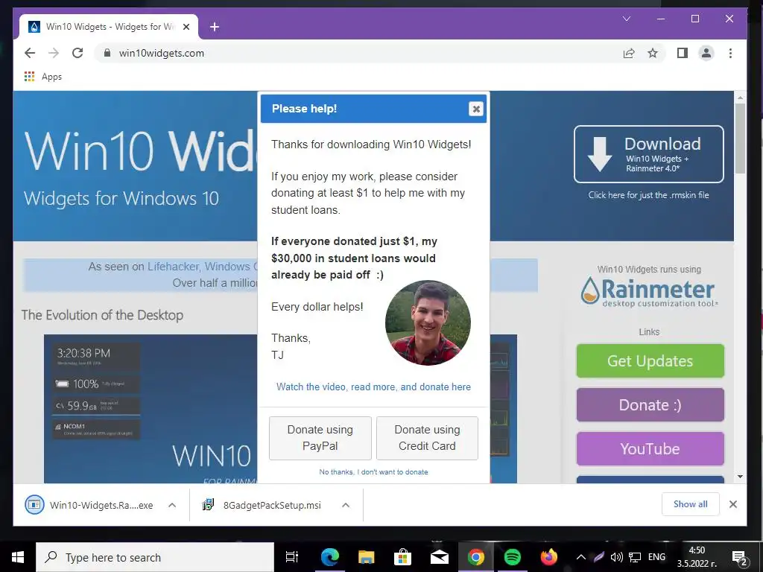
Task: Expand options for 8GadgetPackSetup.msi download
Action: pyautogui.click(x=346, y=505)
